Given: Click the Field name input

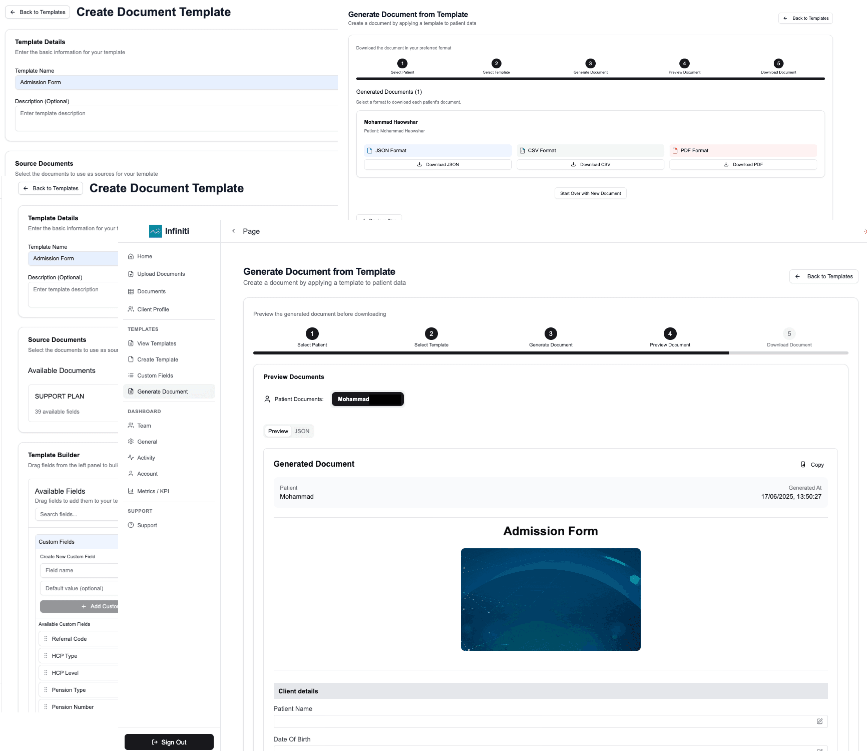Looking at the screenshot, I should [x=79, y=570].
